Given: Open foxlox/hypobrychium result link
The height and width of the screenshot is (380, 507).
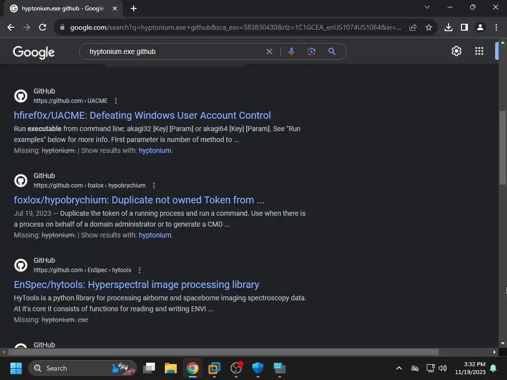Looking at the screenshot, I should (139, 200).
